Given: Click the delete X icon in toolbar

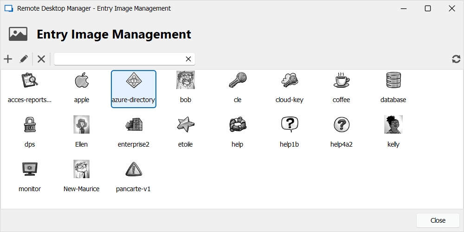Looking at the screenshot, I should click(41, 59).
